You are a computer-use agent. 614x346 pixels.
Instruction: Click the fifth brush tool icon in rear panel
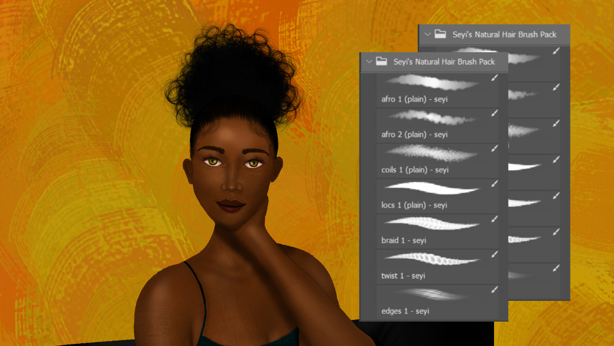point(556,196)
